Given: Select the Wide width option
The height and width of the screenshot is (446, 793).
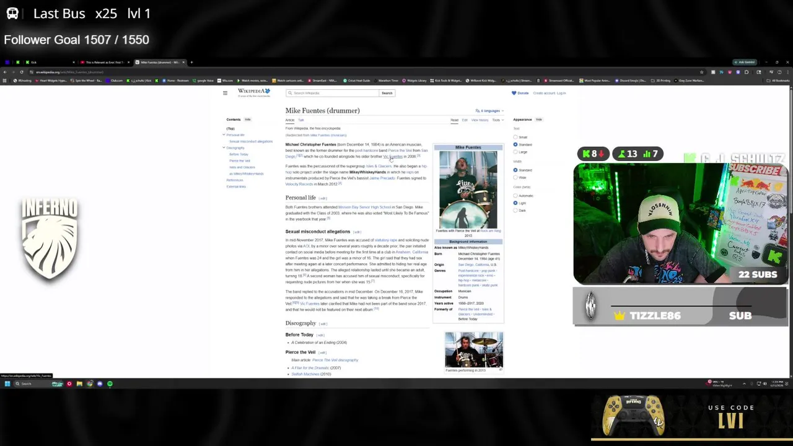Looking at the screenshot, I should point(515,177).
